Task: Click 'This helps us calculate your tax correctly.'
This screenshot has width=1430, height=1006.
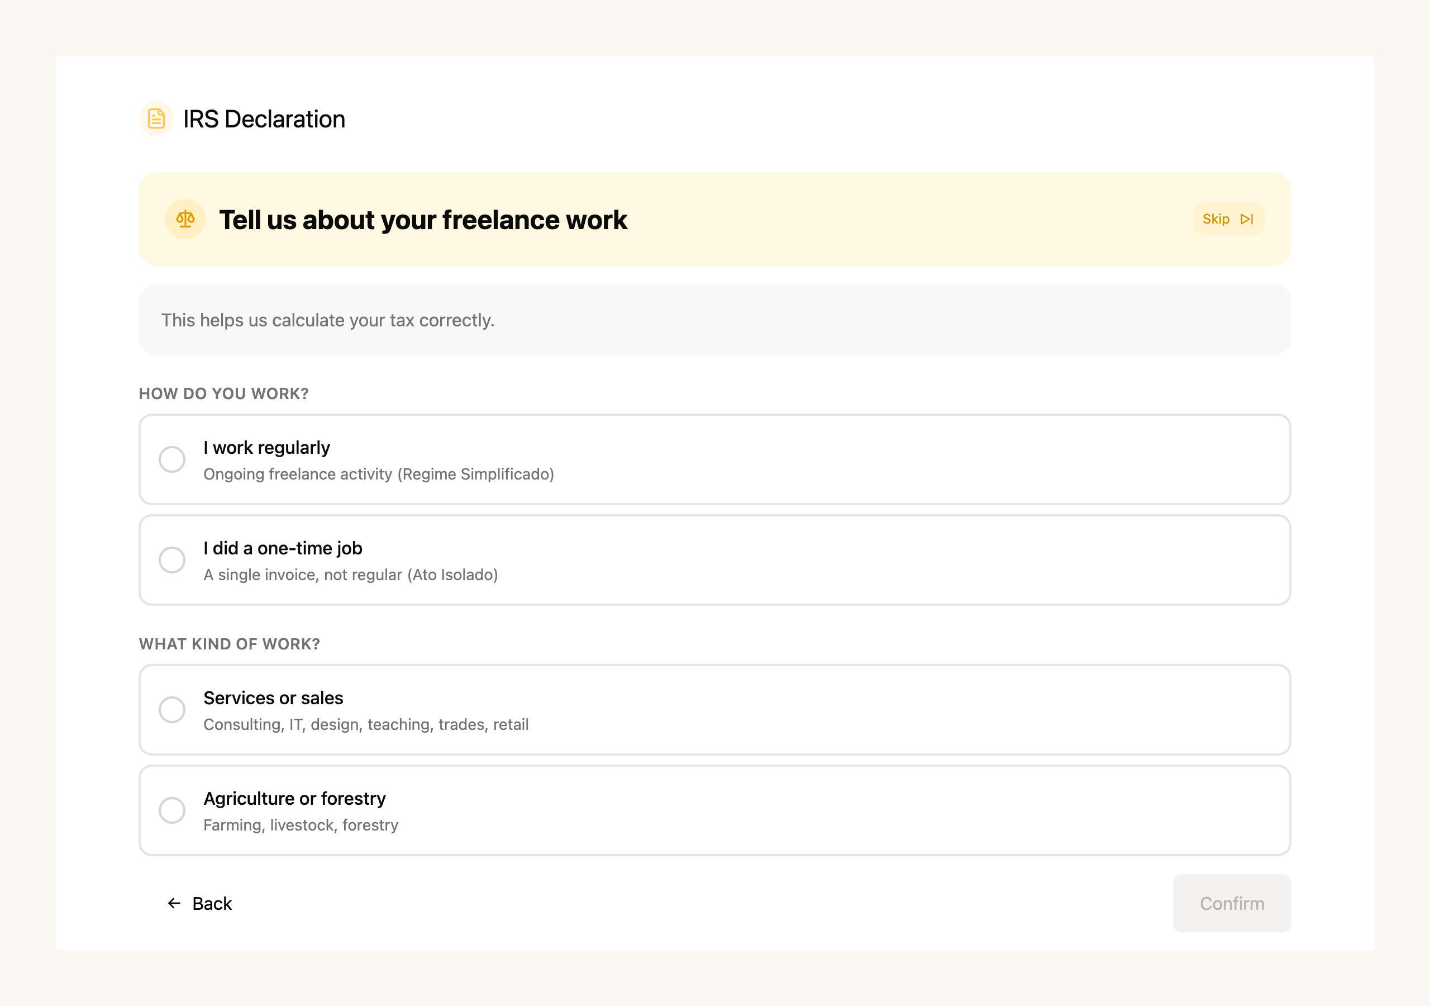Action: pos(327,320)
